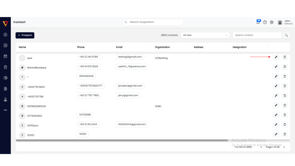This screenshot has height=166, width=295.
Task: Click the dollar sign sidebar icon
Action: coord(5,35)
